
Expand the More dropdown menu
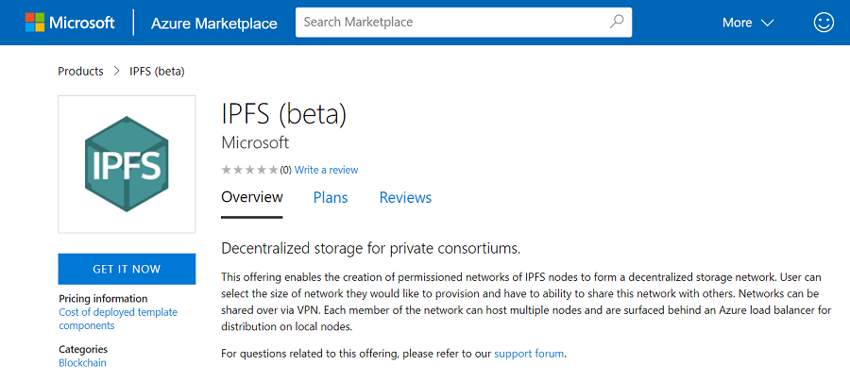tap(748, 23)
